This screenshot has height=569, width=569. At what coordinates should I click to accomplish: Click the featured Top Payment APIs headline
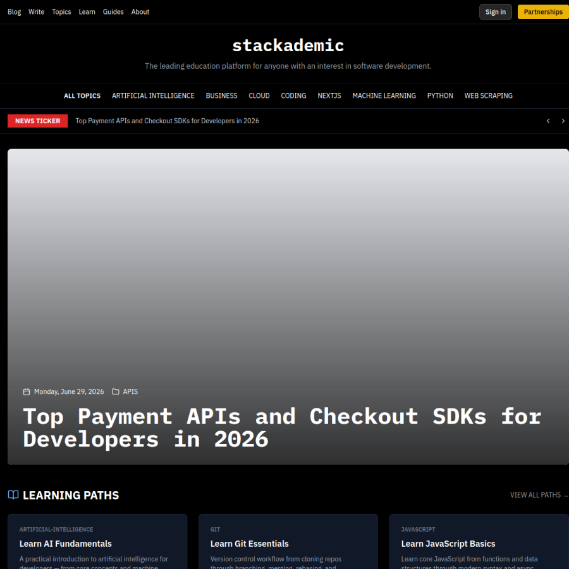pyautogui.click(x=282, y=427)
